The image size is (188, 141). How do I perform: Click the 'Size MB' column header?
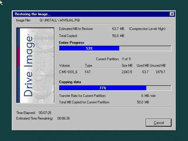coord(127,66)
